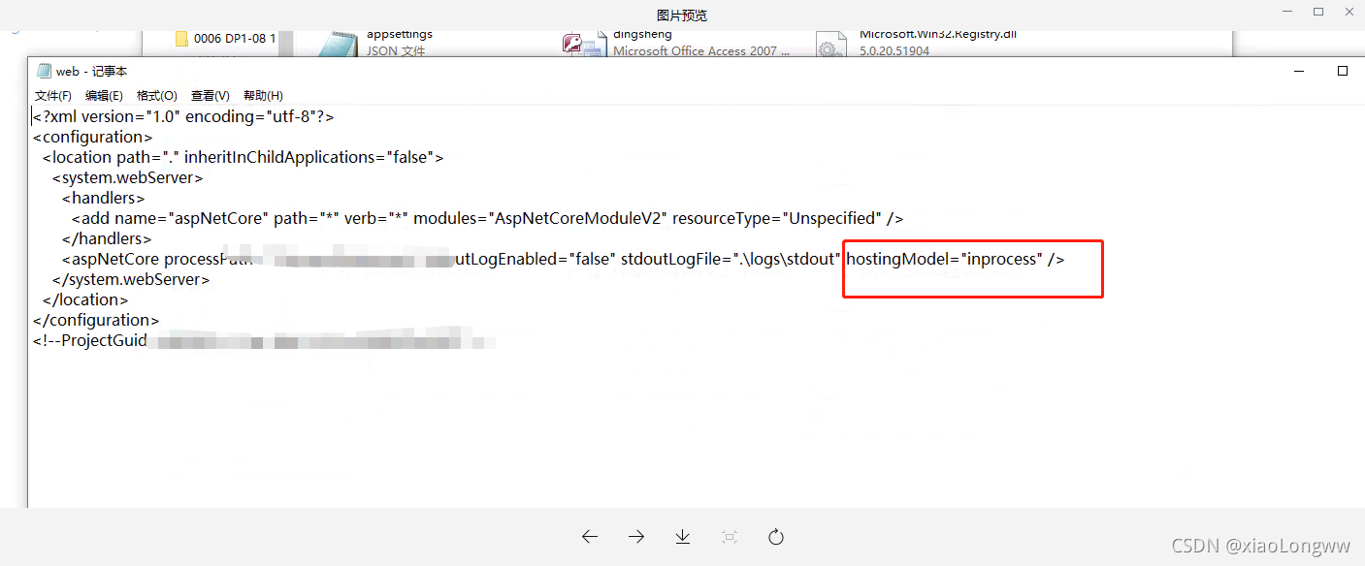Screen dimensions: 1365x566
Task: Open the 帮助(H) menu in Notepad
Action: point(262,96)
